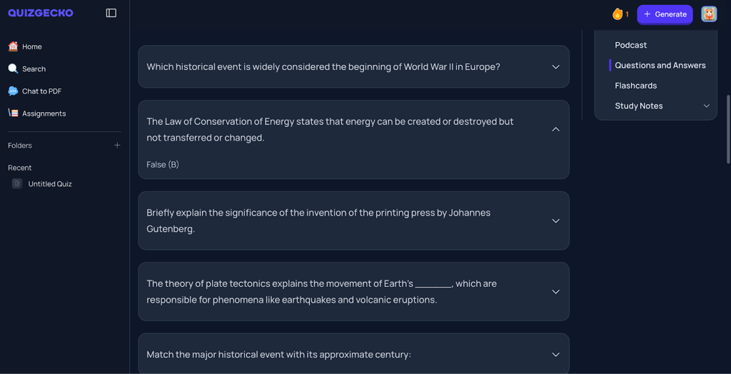Expand the plate tectonics question
Screen dimensions: 731x374
[x=555, y=291]
